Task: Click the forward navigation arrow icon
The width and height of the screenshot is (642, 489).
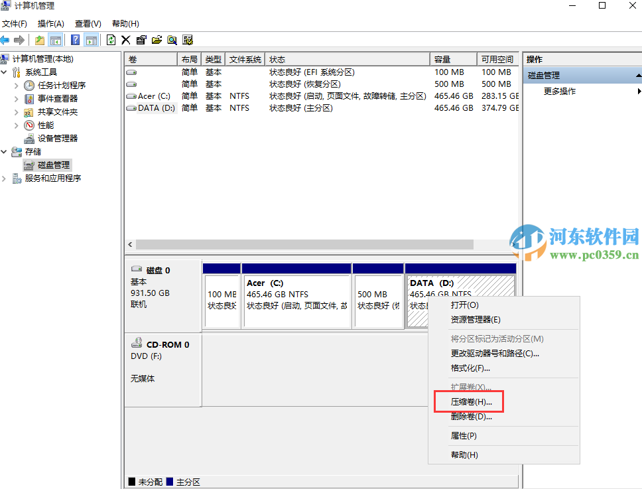Action: [19, 39]
